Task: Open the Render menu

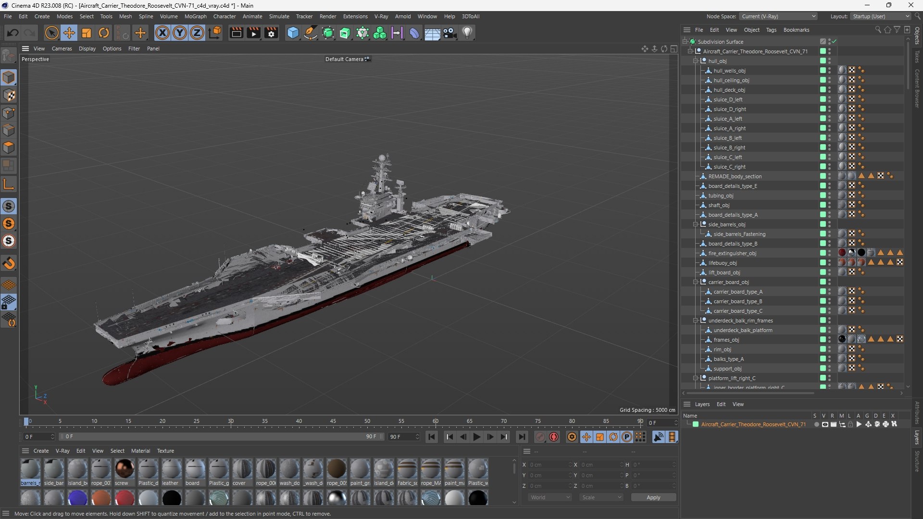Action: (x=328, y=16)
